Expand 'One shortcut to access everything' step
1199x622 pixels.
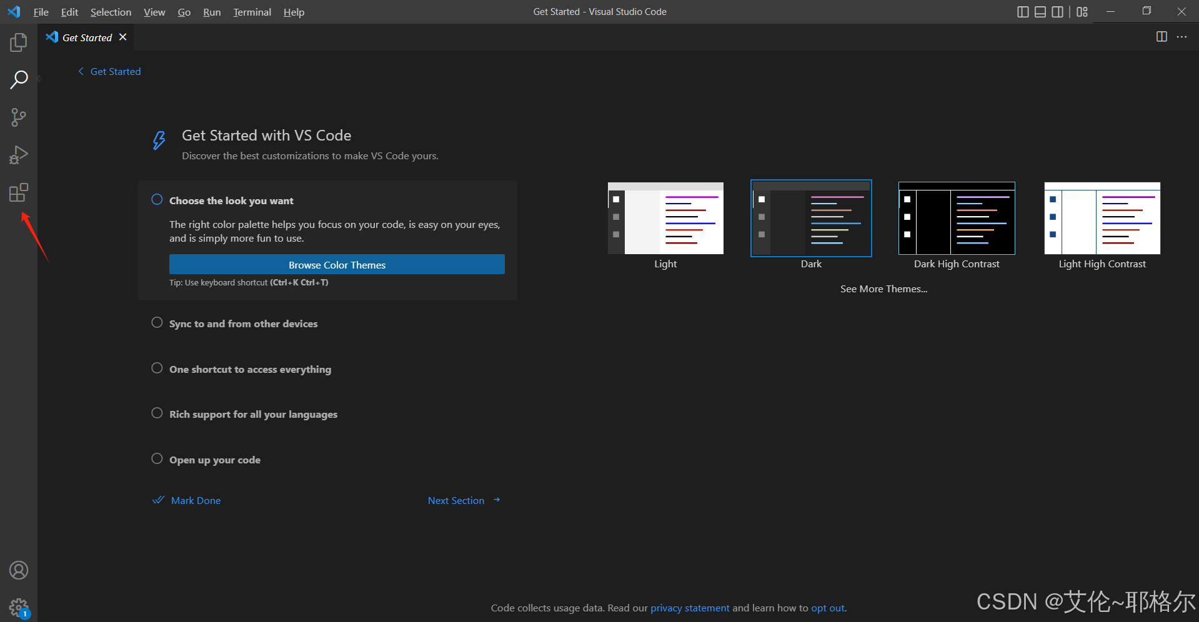250,369
